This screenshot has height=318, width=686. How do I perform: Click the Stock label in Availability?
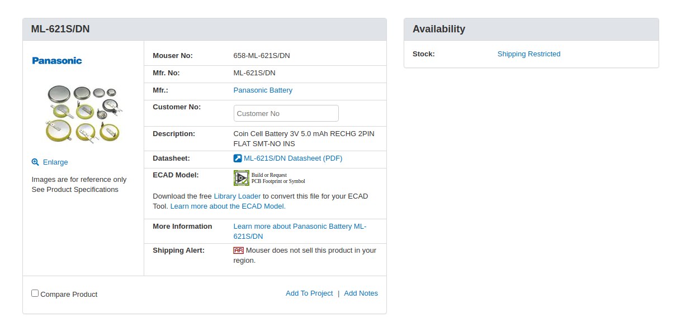click(424, 54)
